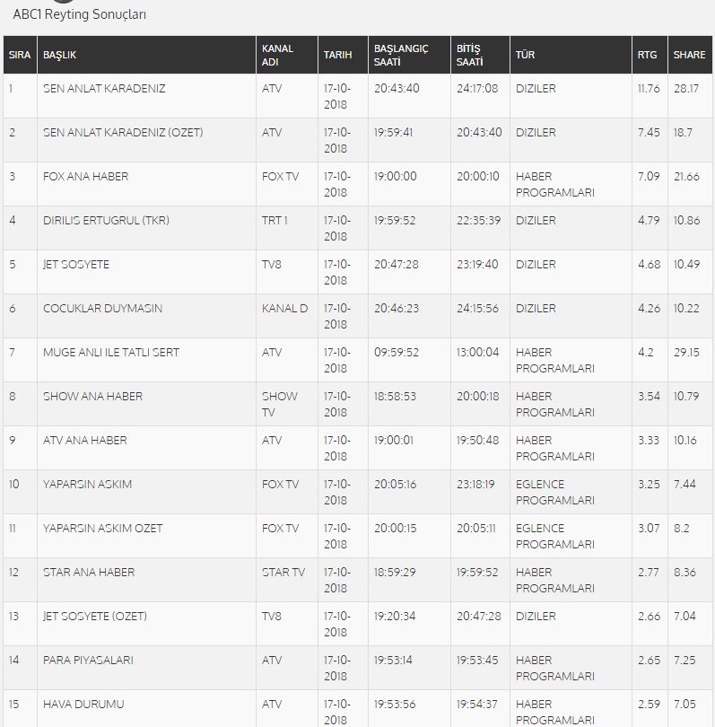Click the ABC1 Reyting Sonuçları heading

point(80,14)
